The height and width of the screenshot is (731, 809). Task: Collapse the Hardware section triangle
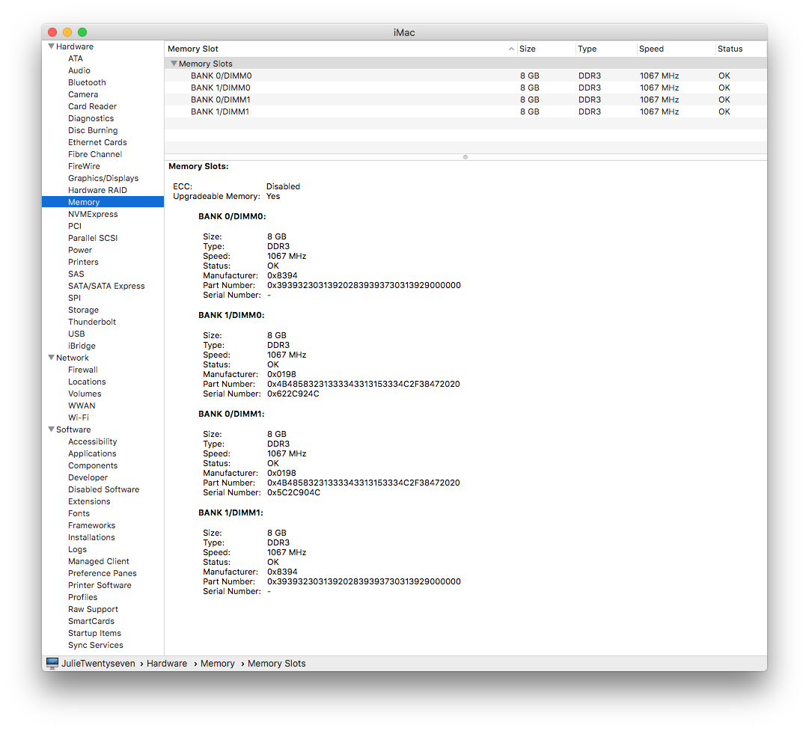click(x=51, y=46)
